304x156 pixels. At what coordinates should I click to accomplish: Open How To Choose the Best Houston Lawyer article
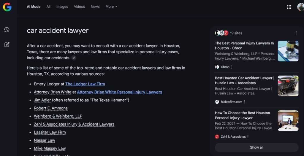point(242,115)
